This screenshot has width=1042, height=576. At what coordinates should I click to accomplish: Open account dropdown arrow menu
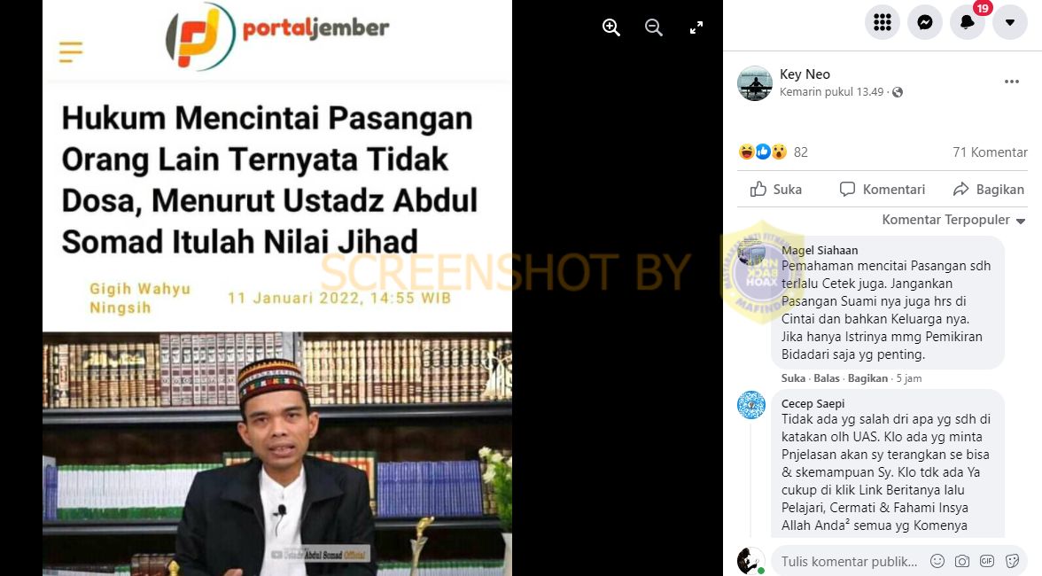[1010, 22]
